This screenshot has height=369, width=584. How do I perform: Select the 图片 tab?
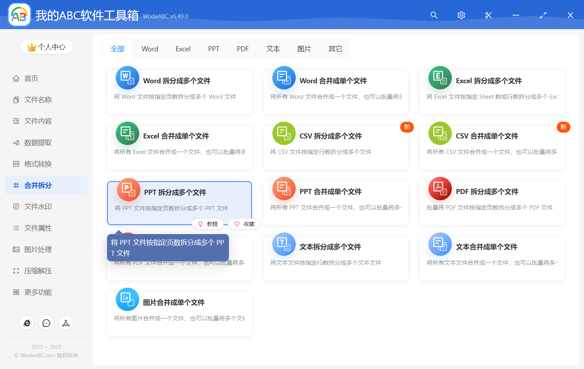(304, 49)
